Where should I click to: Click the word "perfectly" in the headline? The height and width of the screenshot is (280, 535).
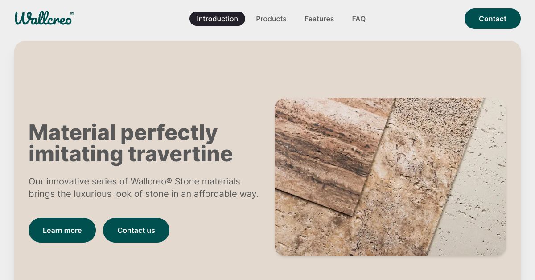click(169, 132)
